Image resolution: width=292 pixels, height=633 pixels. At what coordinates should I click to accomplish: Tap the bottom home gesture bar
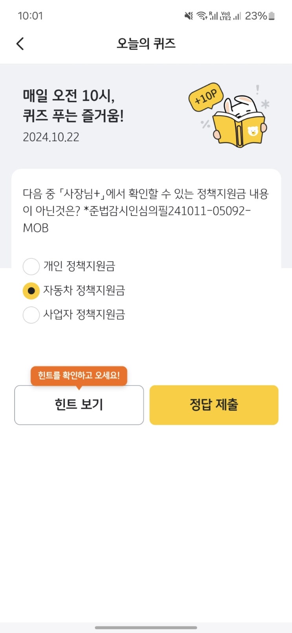click(146, 627)
